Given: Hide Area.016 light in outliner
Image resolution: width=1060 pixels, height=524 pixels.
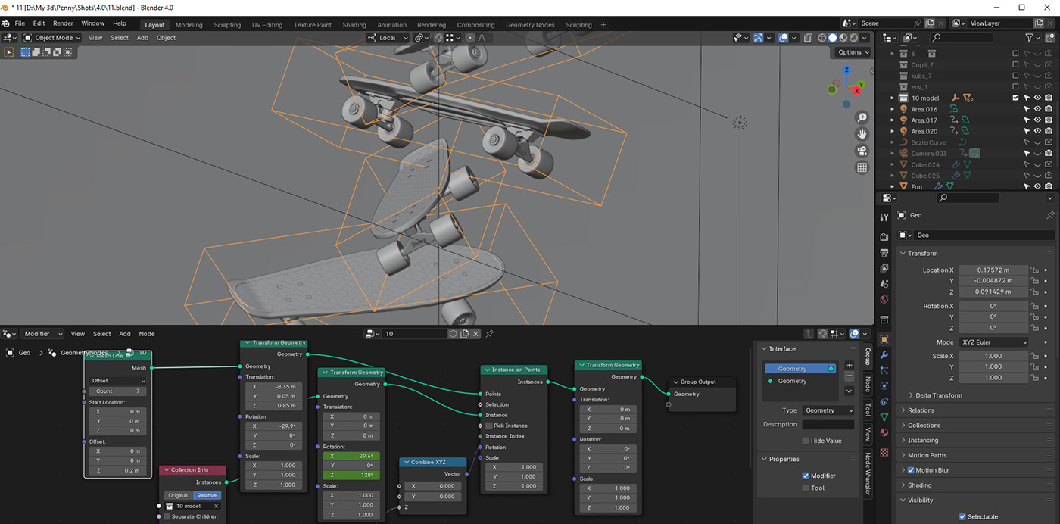Looking at the screenshot, I should [1037, 109].
